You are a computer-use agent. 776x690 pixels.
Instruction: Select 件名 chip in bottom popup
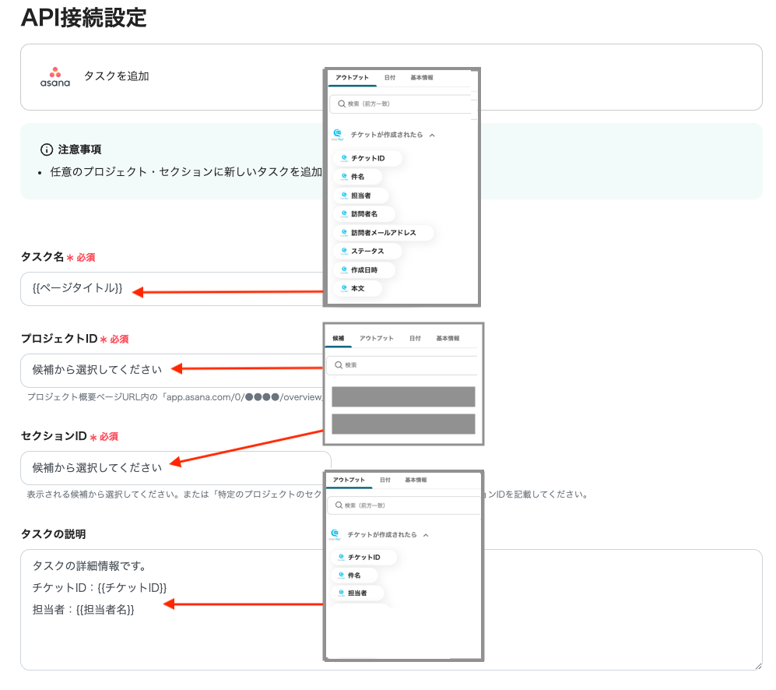[x=354, y=575]
